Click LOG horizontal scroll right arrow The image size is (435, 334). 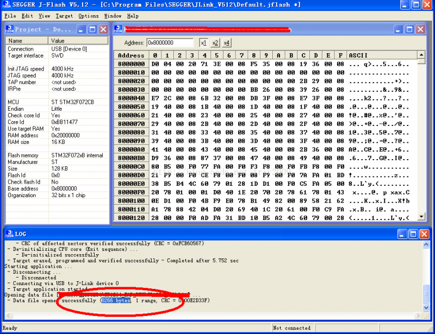tap(418, 316)
